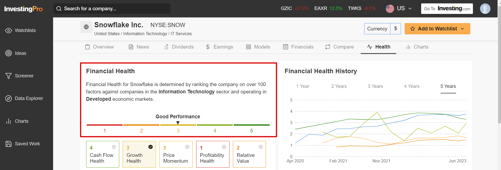Toggle Price Momentum checkmark

click(x=187, y=147)
